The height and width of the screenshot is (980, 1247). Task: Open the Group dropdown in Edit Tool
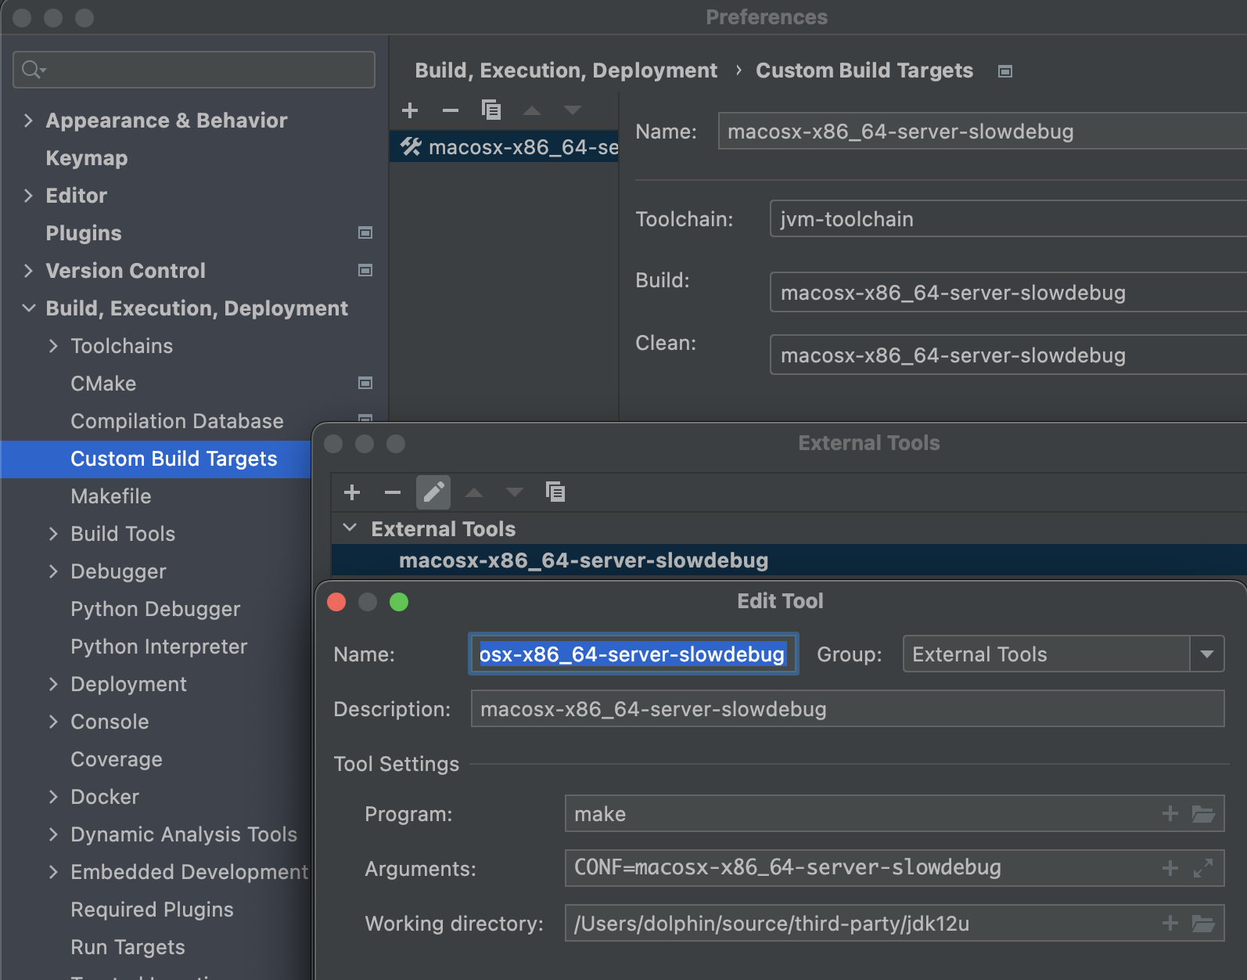tap(1207, 654)
